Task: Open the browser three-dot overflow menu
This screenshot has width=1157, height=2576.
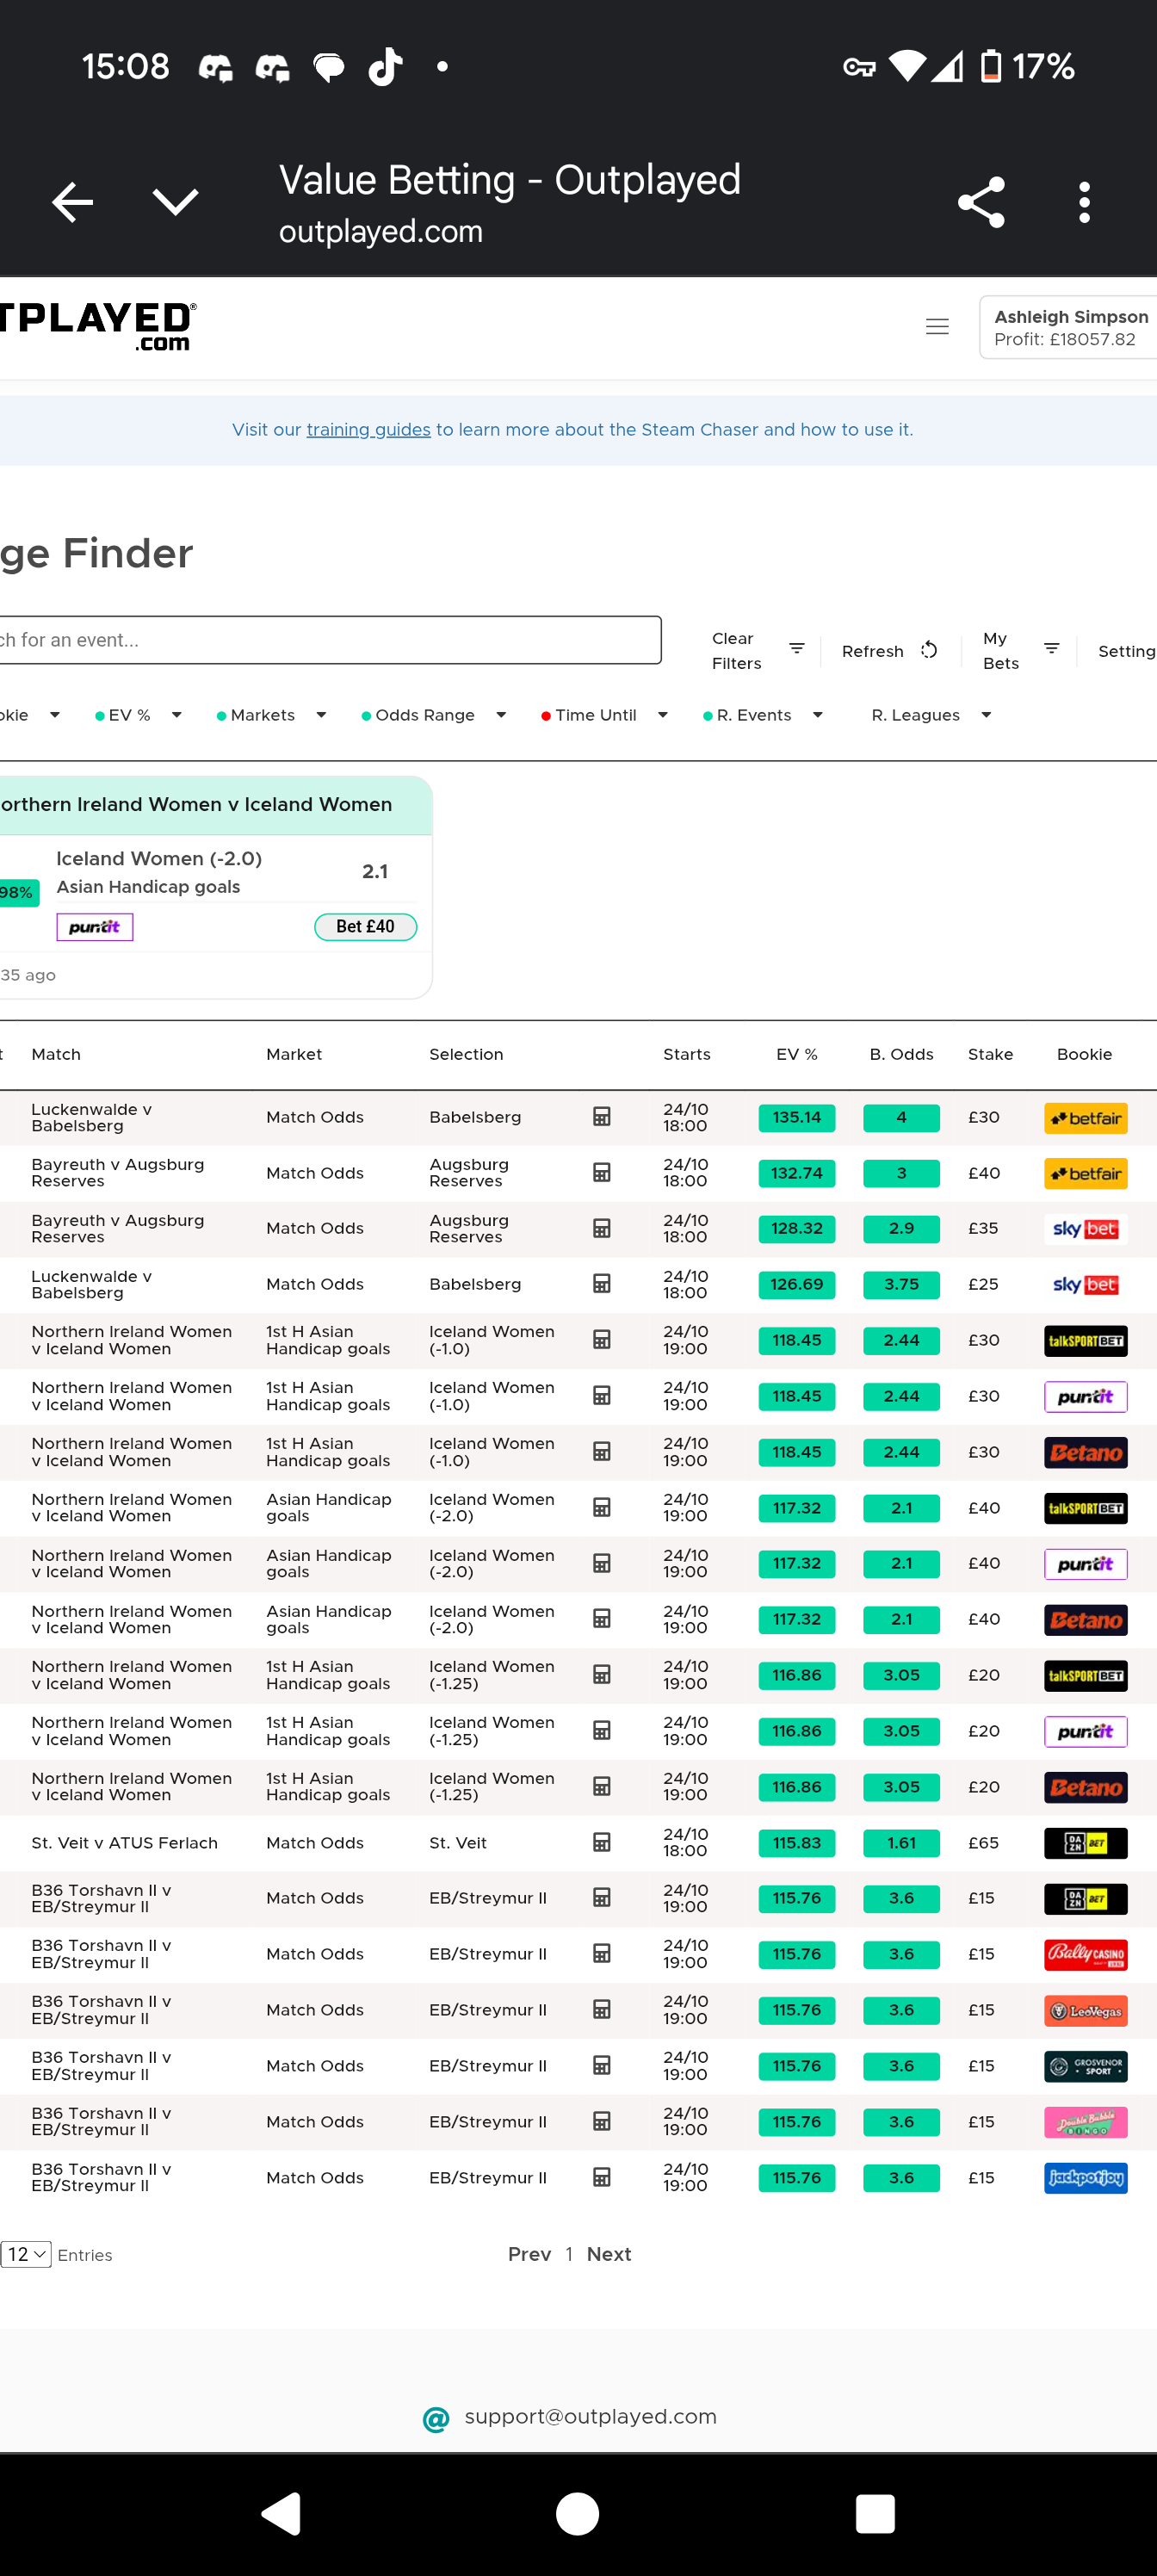Action: click(1084, 203)
